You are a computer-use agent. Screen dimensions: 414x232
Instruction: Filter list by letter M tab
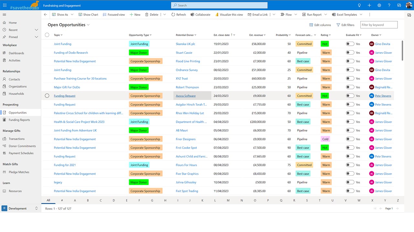228,200
